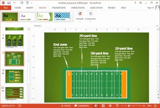Viewport: 160px width, 108px height.
Task: Collapse the ribbon with the chevron
Action: point(157,26)
